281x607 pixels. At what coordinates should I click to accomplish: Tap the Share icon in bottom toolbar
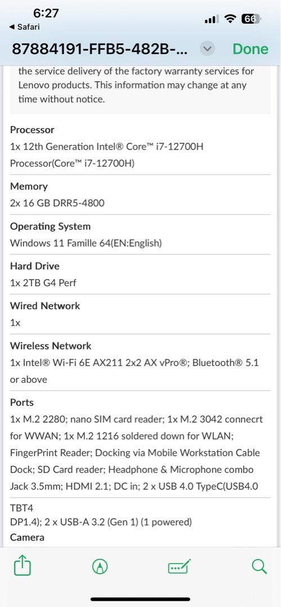(22, 567)
